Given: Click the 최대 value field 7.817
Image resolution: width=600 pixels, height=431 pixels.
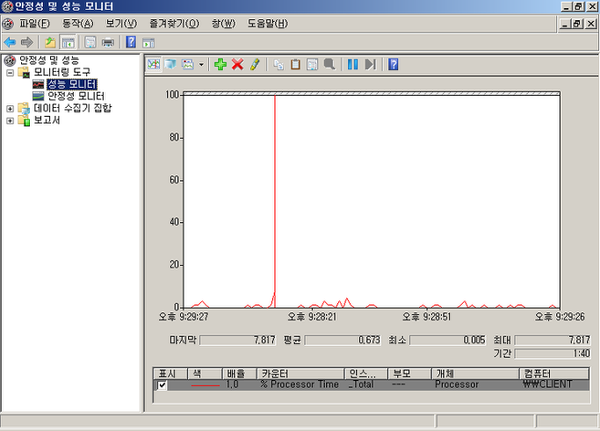Looking at the screenshot, I should coord(553,341).
